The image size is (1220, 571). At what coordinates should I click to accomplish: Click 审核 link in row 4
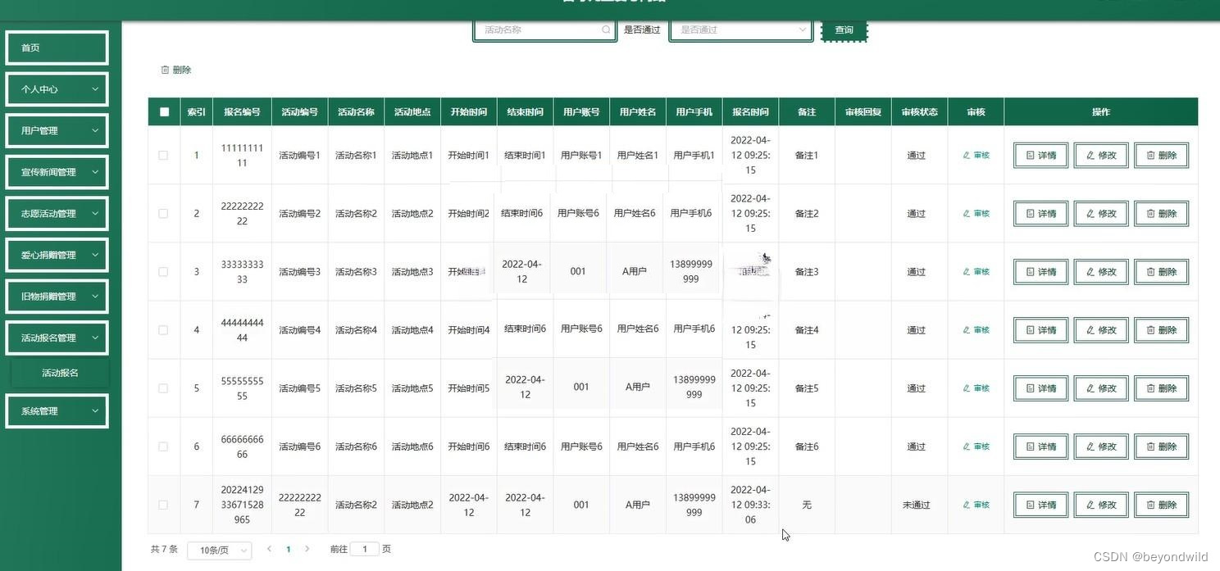tap(976, 330)
